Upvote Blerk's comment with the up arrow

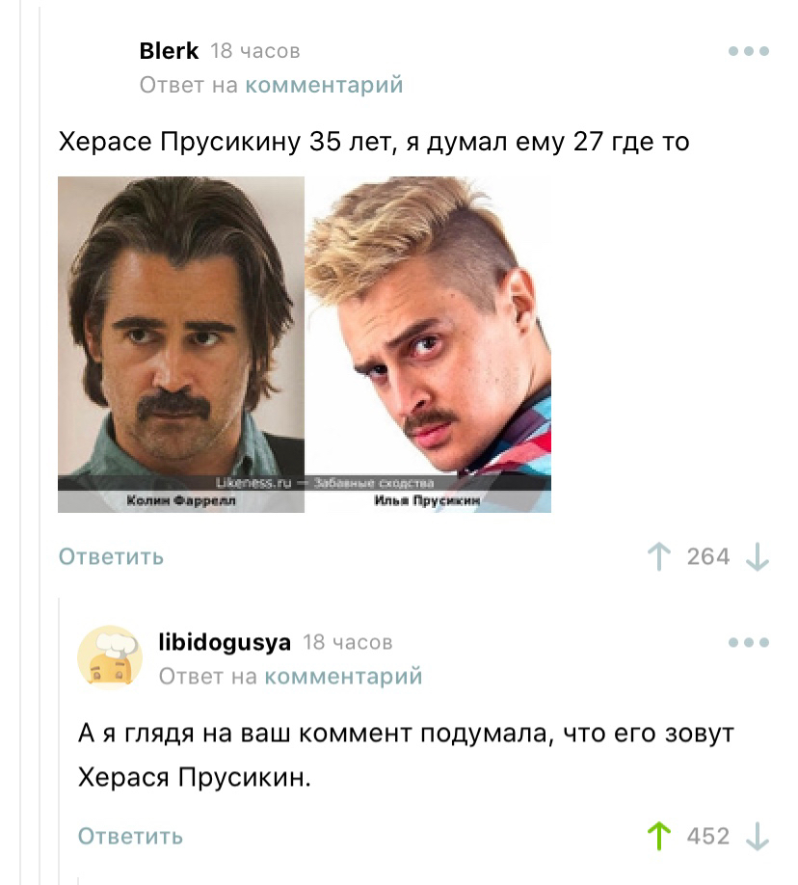658,556
